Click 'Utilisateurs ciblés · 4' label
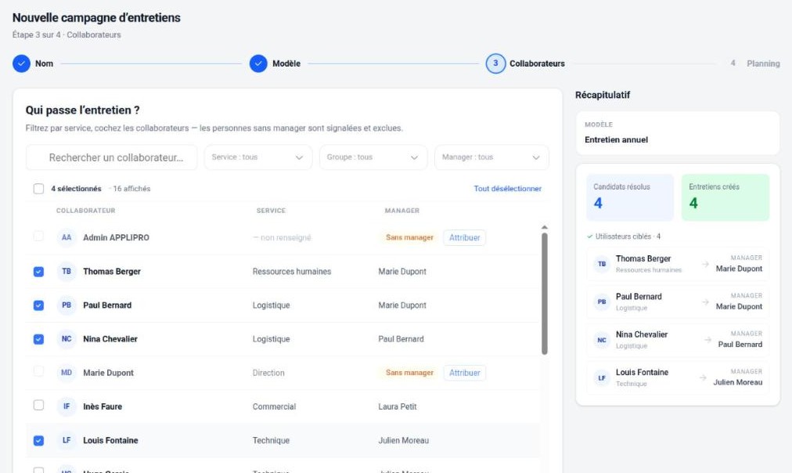 click(x=628, y=236)
